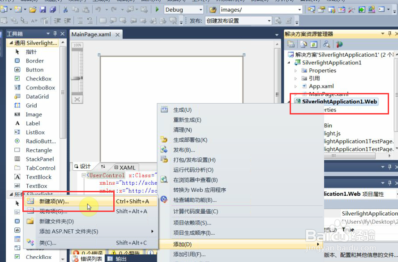Image resolution: width=398 pixels, height=262 pixels.
Task: Choose 新建文件夹(D) in the submenu
Action: [90, 221]
